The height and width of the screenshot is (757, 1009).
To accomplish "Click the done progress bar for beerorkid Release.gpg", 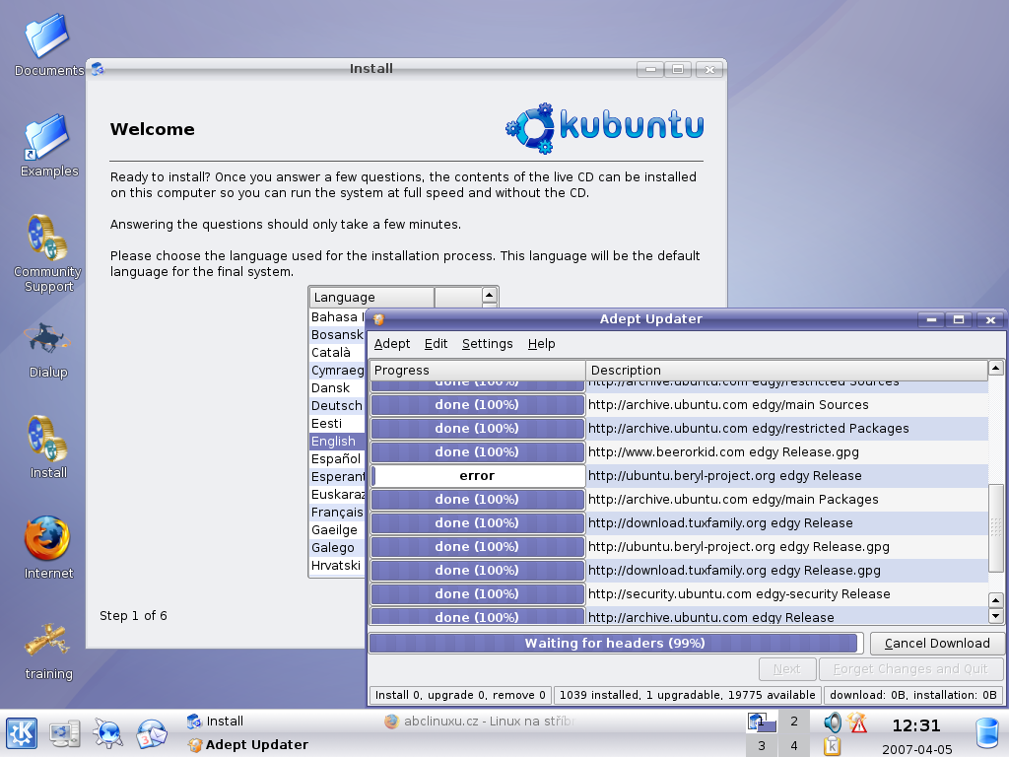I will coord(477,451).
